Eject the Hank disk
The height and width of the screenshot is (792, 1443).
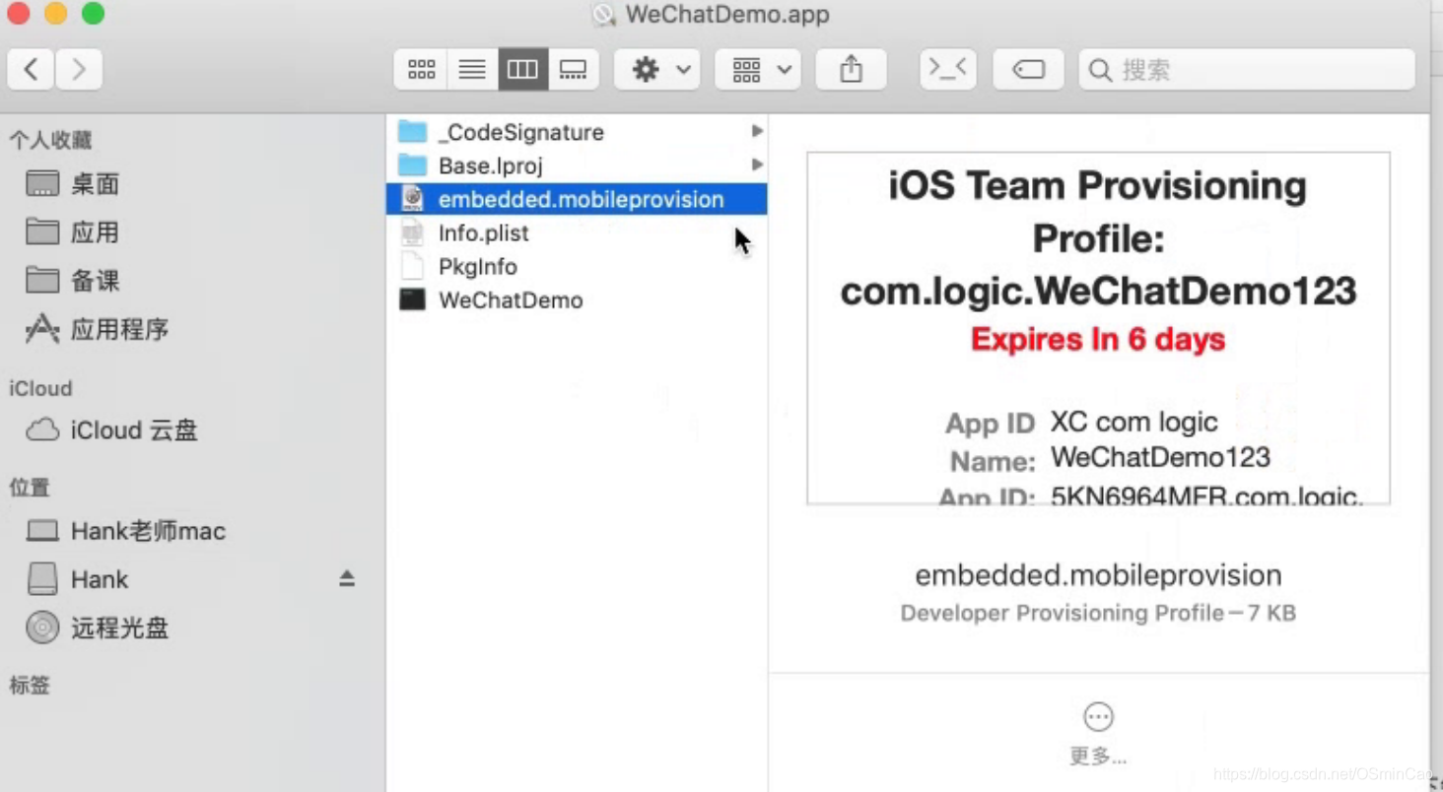click(347, 578)
